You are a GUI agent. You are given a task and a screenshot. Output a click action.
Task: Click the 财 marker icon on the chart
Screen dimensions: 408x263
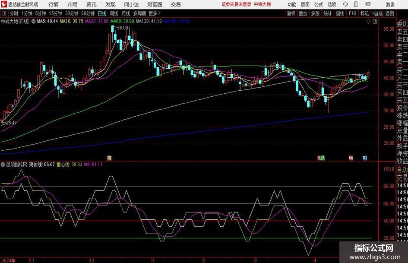365,158
